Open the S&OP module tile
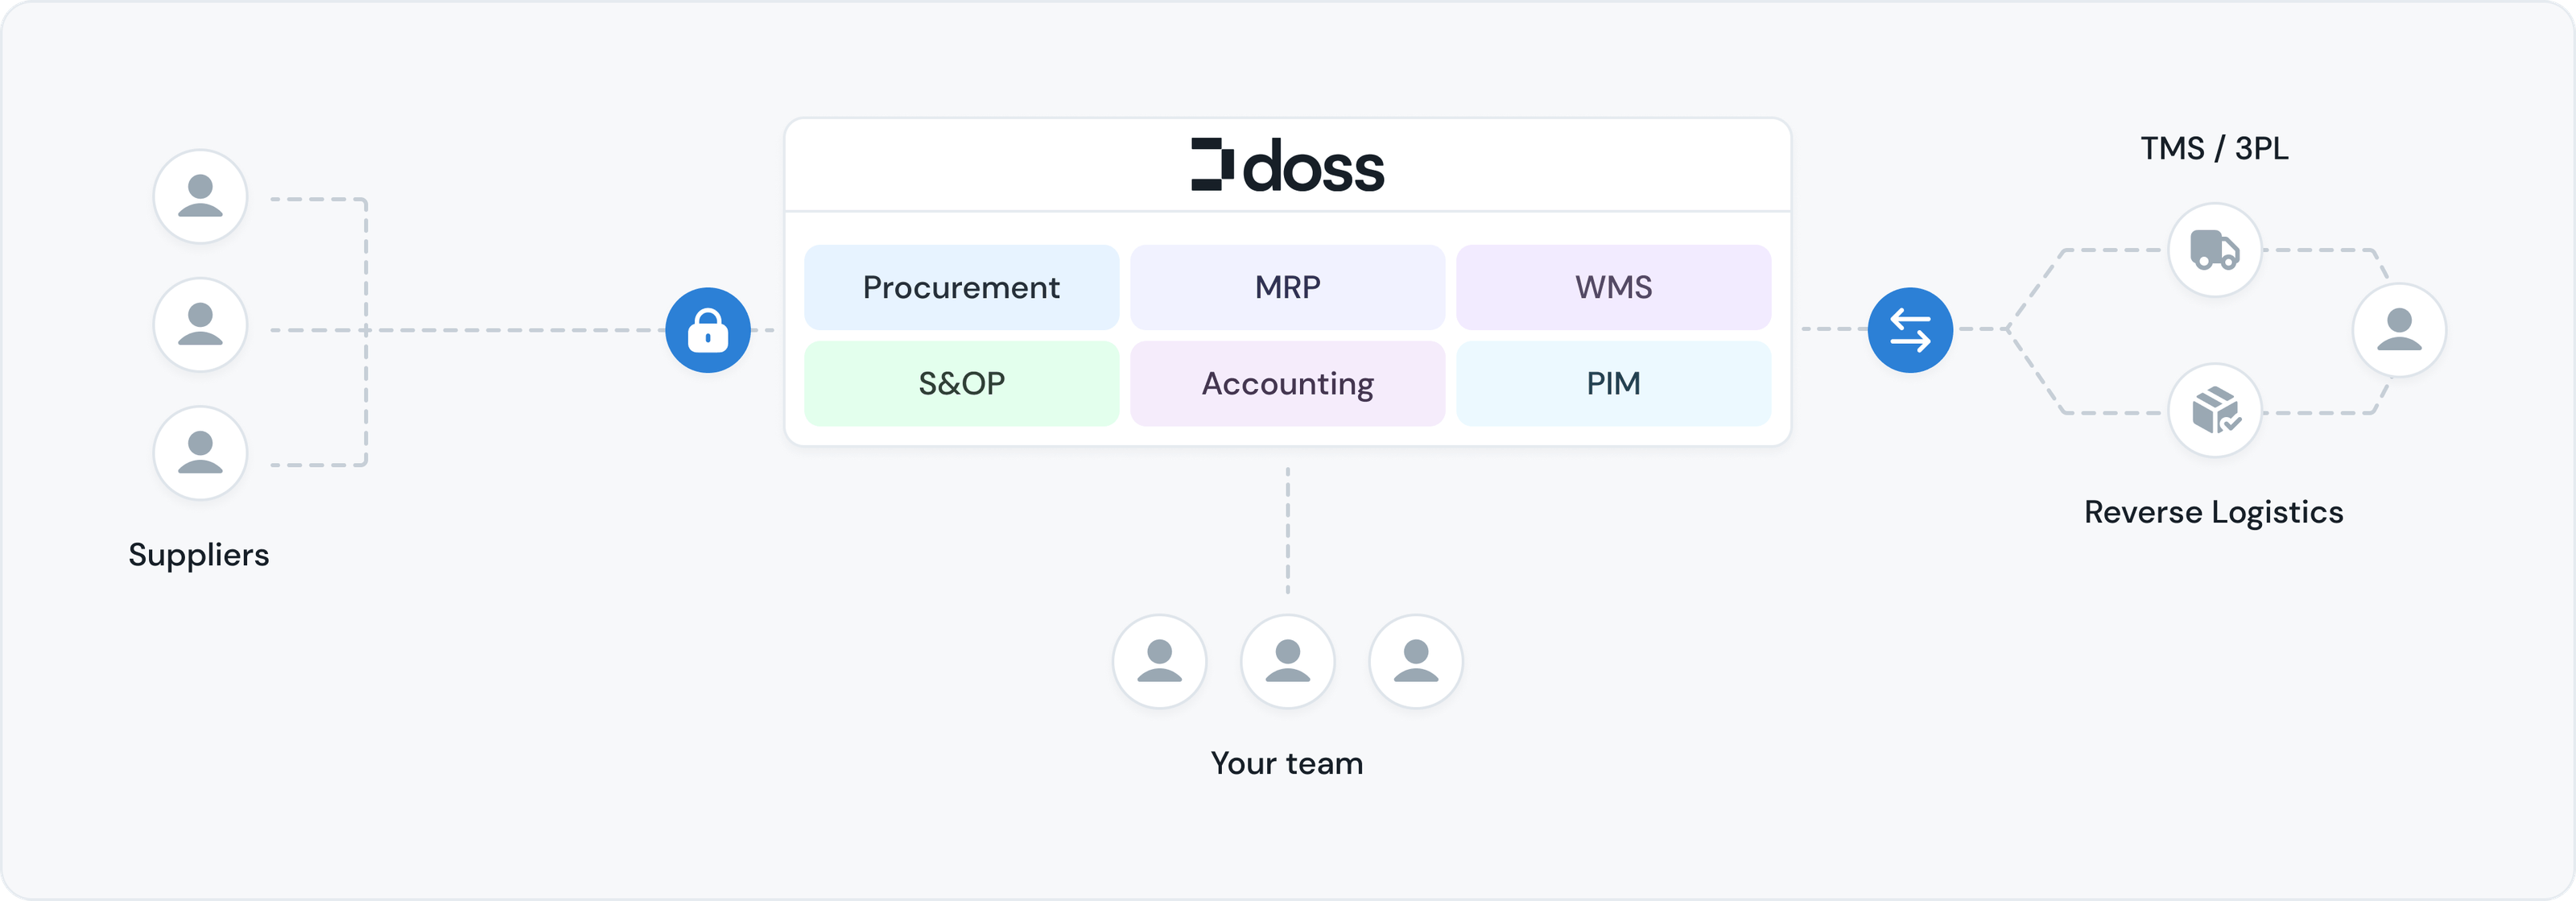Image resolution: width=2576 pixels, height=901 pixels. pos(961,383)
